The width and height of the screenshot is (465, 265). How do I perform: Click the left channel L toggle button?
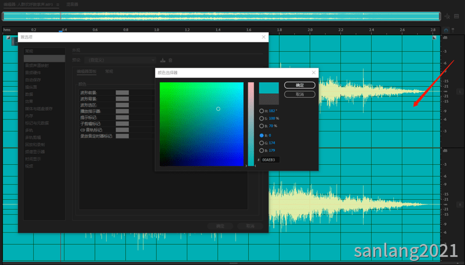coord(460,91)
